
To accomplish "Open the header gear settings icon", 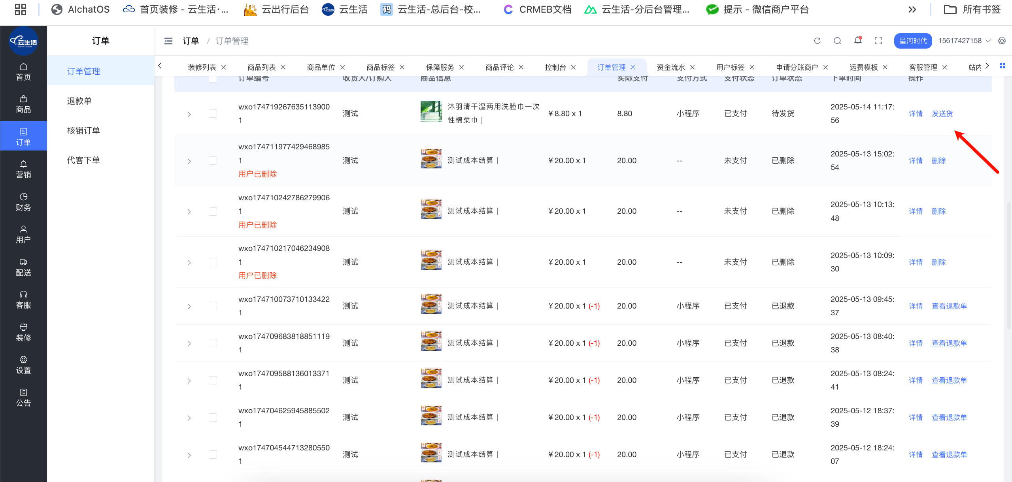I will pyautogui.click(x=1002, y=41).
